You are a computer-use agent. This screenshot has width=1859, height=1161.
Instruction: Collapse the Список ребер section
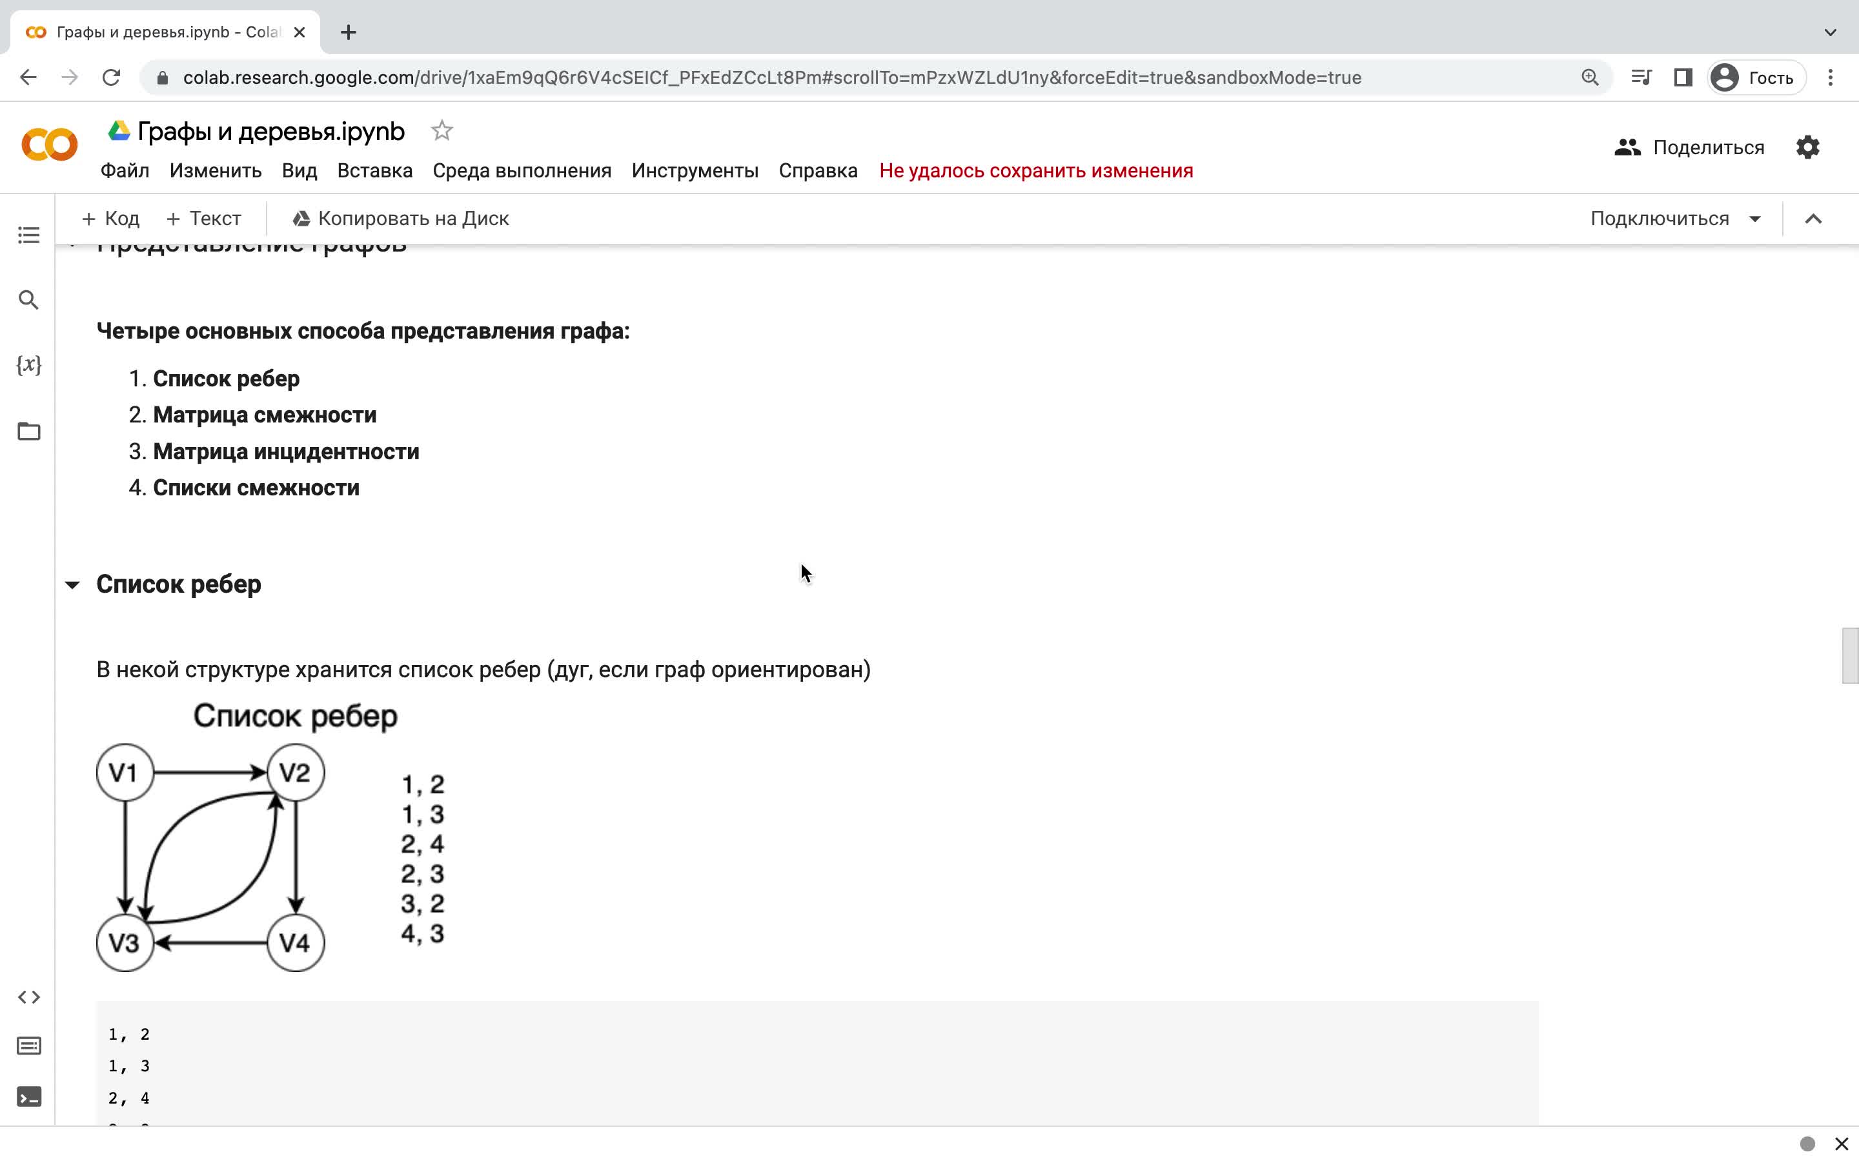72,585
